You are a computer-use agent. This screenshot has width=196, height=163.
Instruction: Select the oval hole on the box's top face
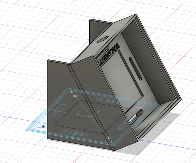[x=103, y=39]
